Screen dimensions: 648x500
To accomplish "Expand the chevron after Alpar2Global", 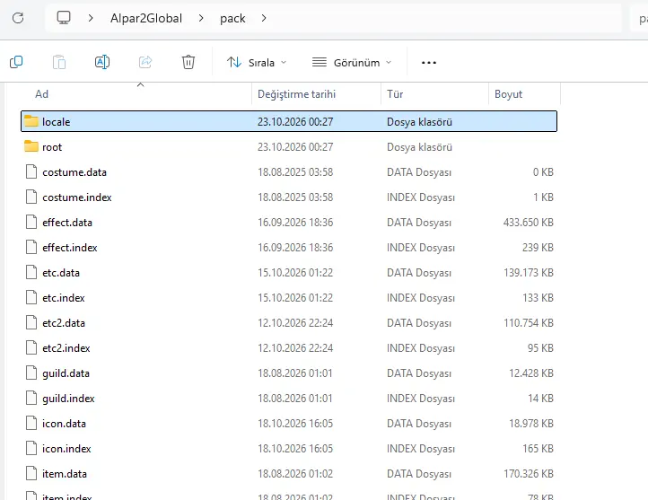I will [x=201, y=18].
